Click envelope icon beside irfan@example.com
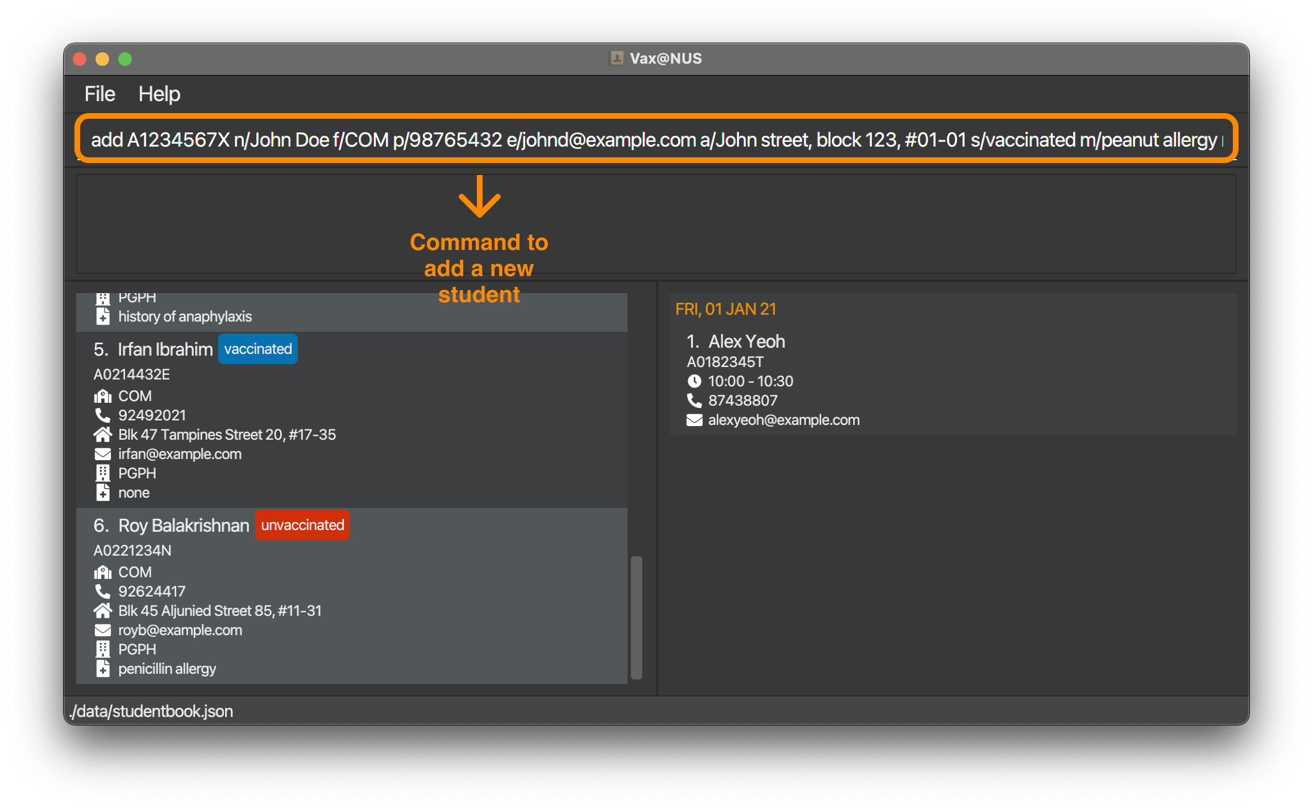The image size is (1313, 809). pyautogui.click(x=102, y=454)
